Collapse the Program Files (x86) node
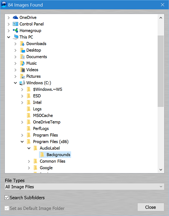 tap(22, 142)
